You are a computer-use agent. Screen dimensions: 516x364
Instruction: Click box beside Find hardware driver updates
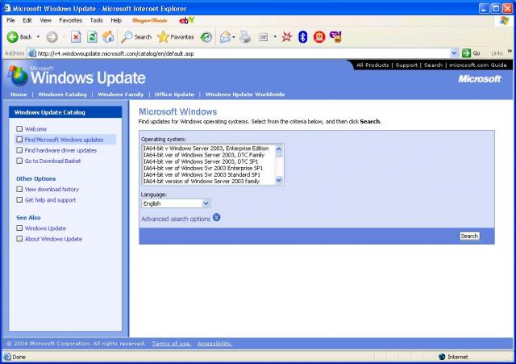(19, 150)
